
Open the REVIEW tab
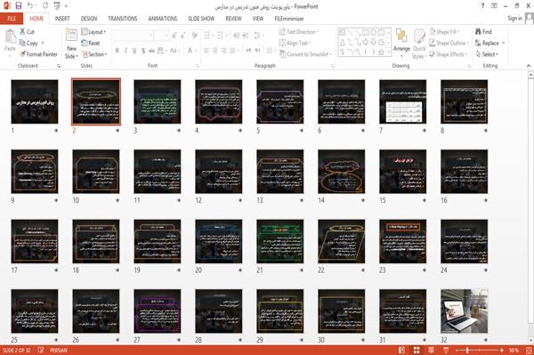coord(233,19)
